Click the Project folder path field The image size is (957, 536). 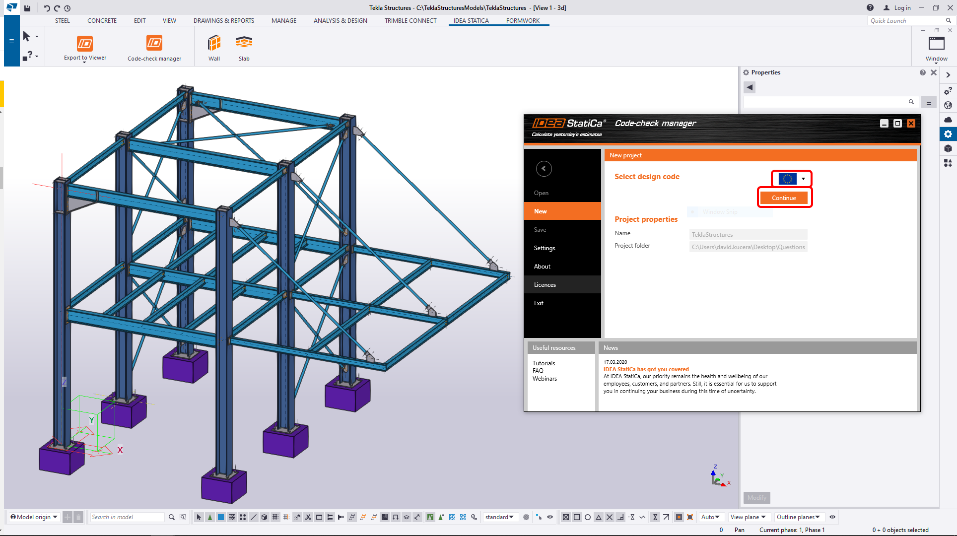coord(748,247)
